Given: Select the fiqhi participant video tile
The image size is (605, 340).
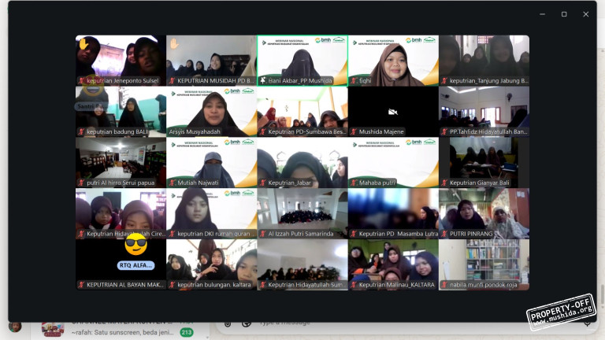Looking at the screenshot, I should (x=393, y=61).
